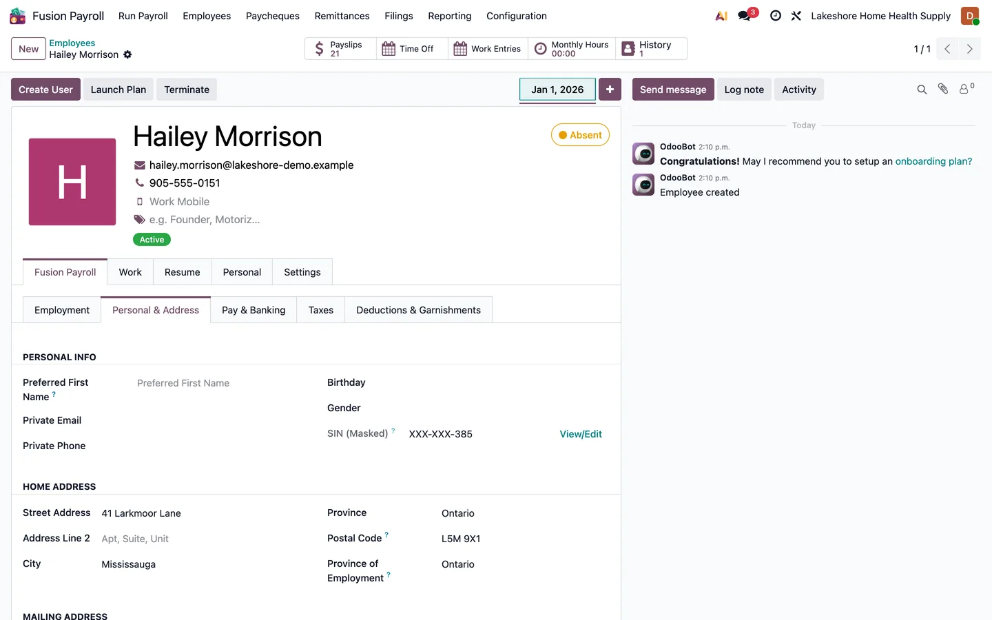Image resolution: width=992 pixels, height=620 pixels.
Task: Open Work Entries calendar button
Action: [x=488, y=49]
